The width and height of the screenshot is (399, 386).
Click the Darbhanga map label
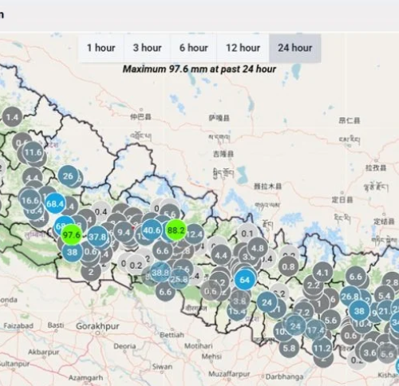(x=284, y=376)
